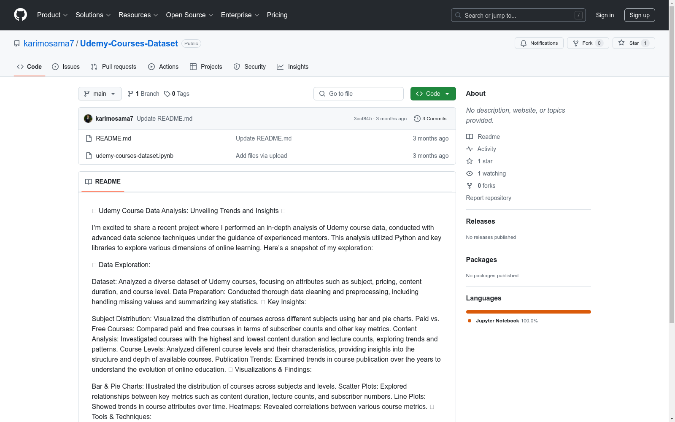Click karimosama7 author name in commit row

114,119
